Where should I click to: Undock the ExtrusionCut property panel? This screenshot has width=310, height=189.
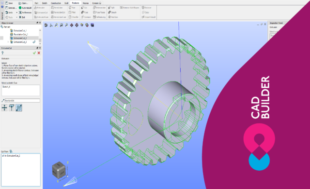[37, 48]
